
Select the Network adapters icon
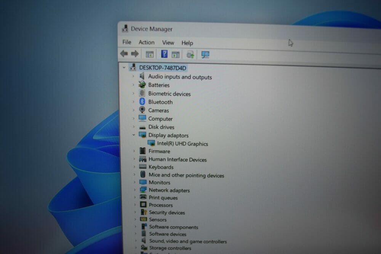(x=143, y=190)
